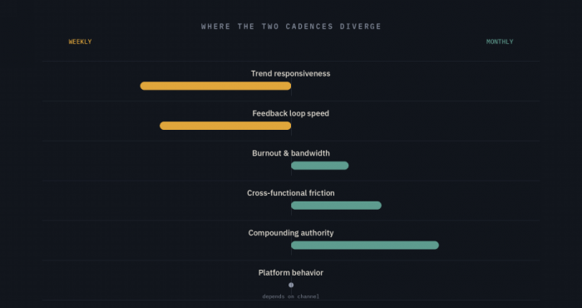
Task: Click the 'depends on channel' caption
Action: (291, 296)
